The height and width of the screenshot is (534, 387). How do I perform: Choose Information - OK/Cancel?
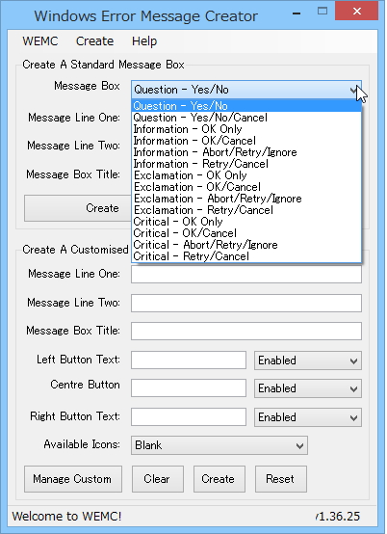pos(246,141)
